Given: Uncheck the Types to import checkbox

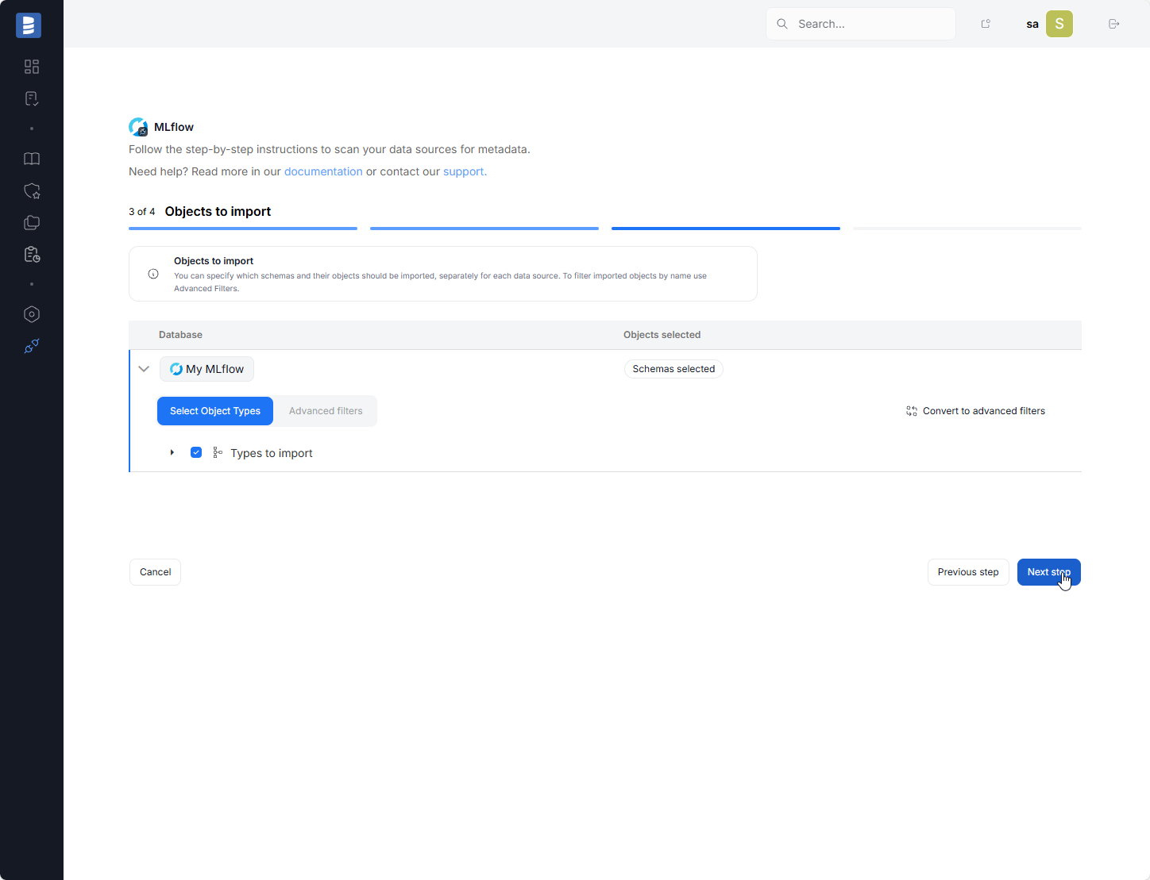Looking at the screenshot, I should [x=196, y=452].
